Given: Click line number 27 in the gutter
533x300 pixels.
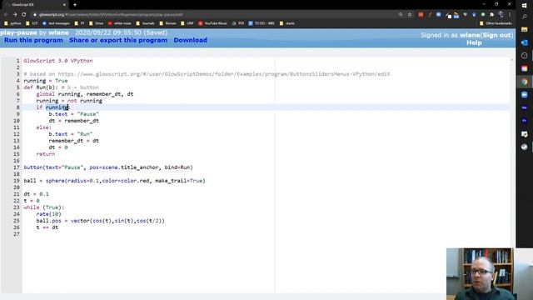Looking at the screenshot, I should click(x=17, y=234).
